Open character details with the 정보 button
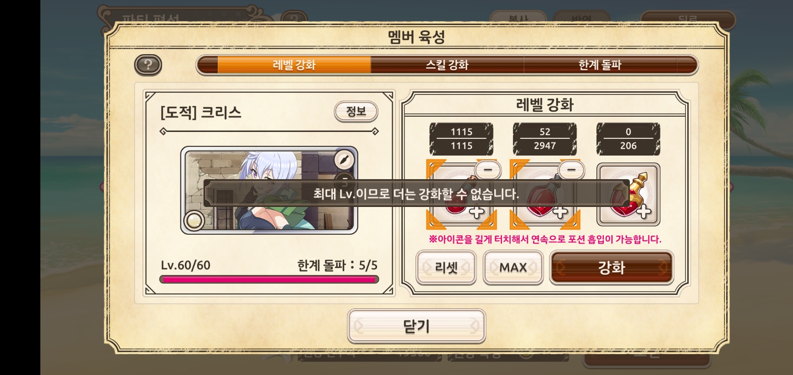 (356, 112)
